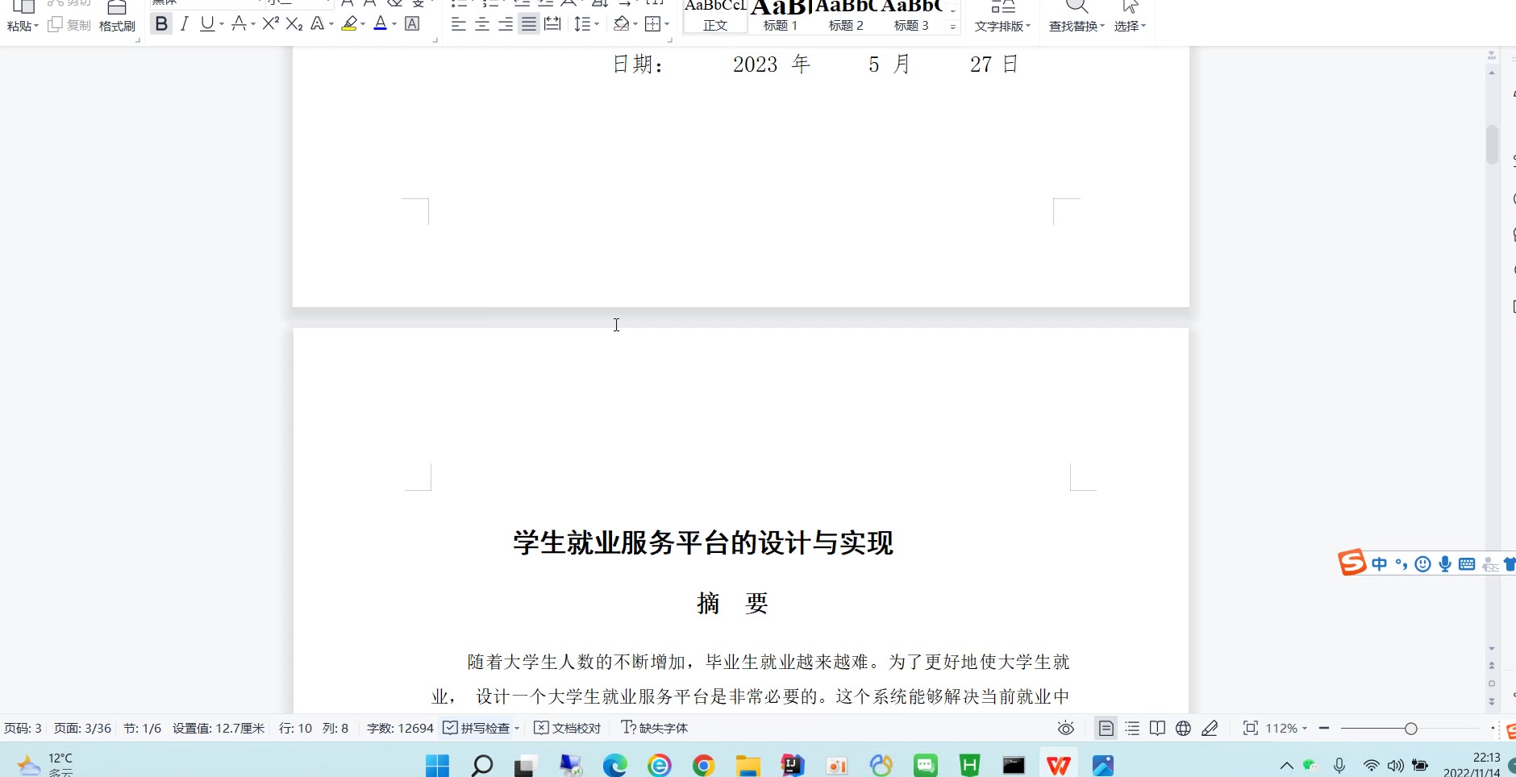
Task: Expand the styles gallery
Action: pyautogui.click(x=953, y=27)
